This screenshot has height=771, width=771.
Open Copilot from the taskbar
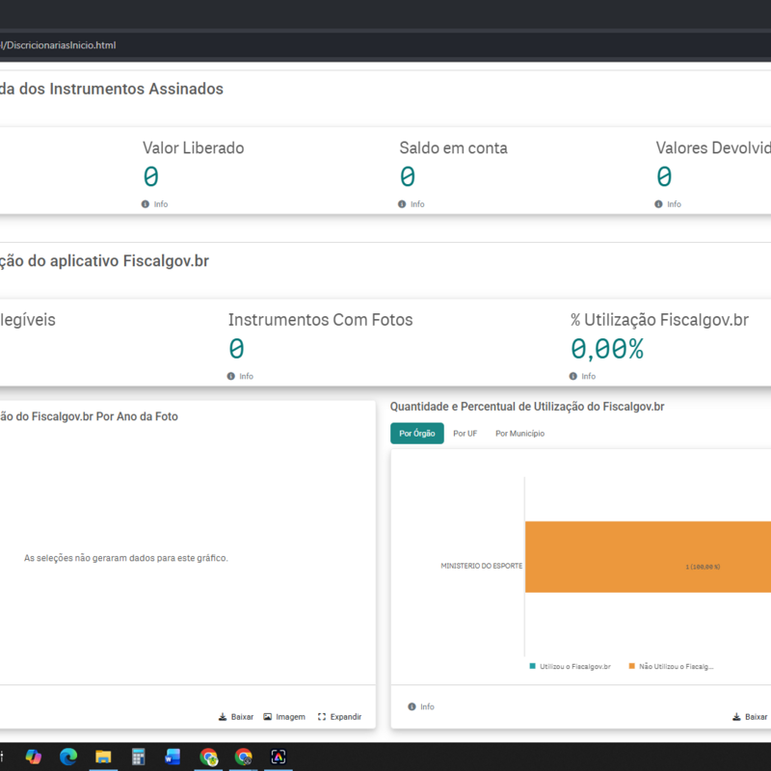coord(34,757)
